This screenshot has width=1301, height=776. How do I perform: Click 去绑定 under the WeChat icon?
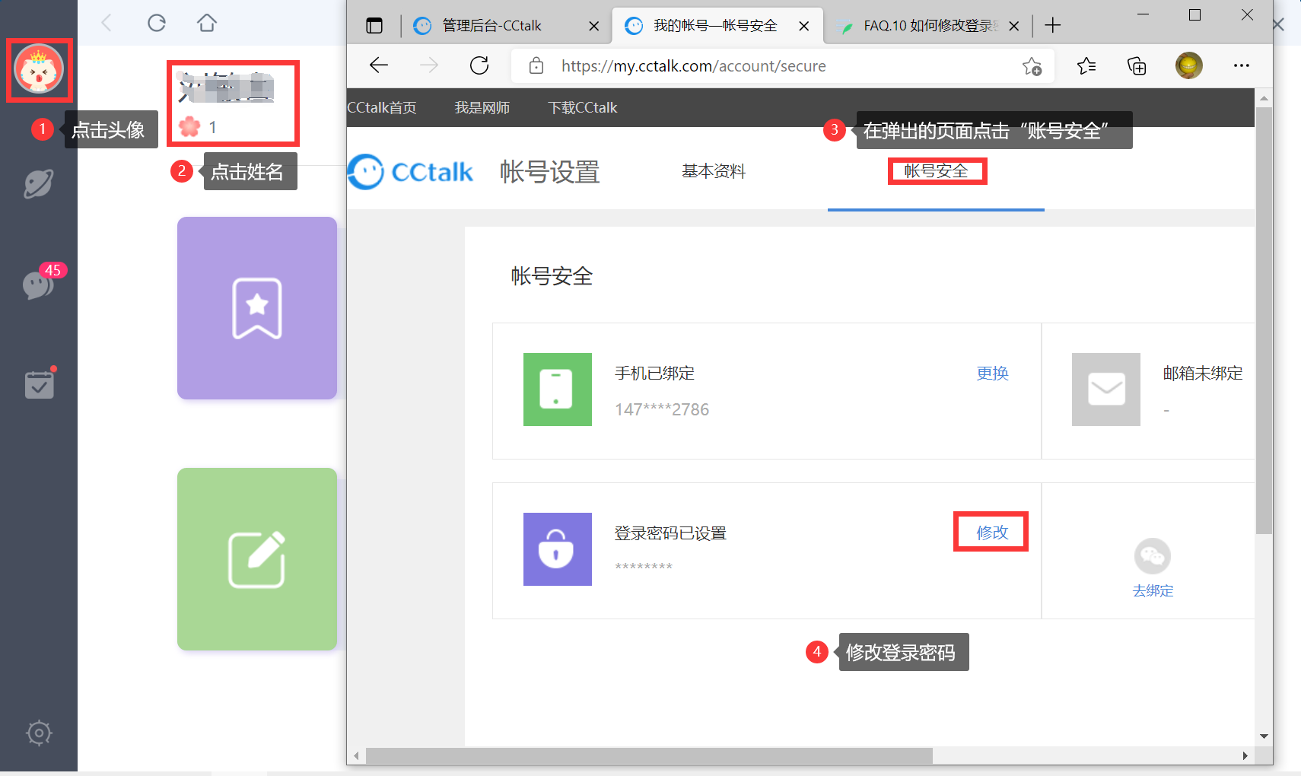click(x=1153, y=590)
